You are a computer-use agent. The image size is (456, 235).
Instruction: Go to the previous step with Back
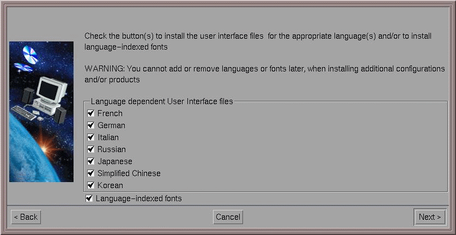coord(26,217)
